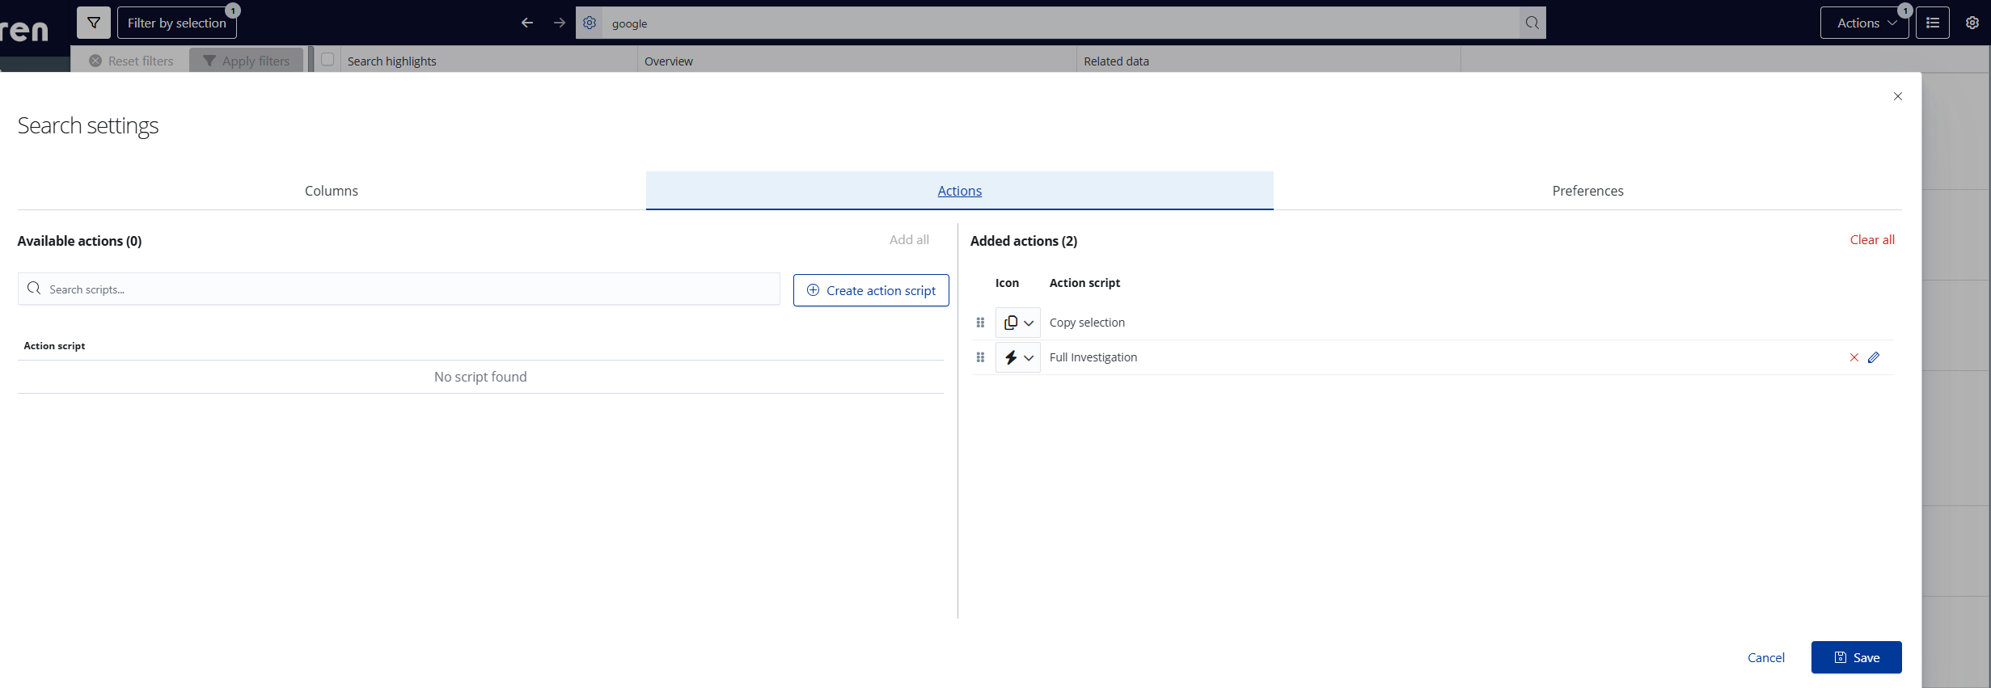This screenshot has height=688, width=1991.
Task: Expand icon dropdown for Copy selection
Action: tap(1018, 323)
